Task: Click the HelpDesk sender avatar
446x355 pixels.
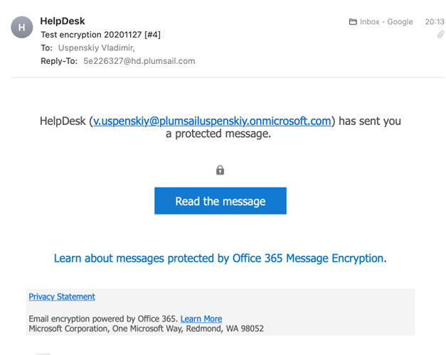Action: tap(22, 27)
